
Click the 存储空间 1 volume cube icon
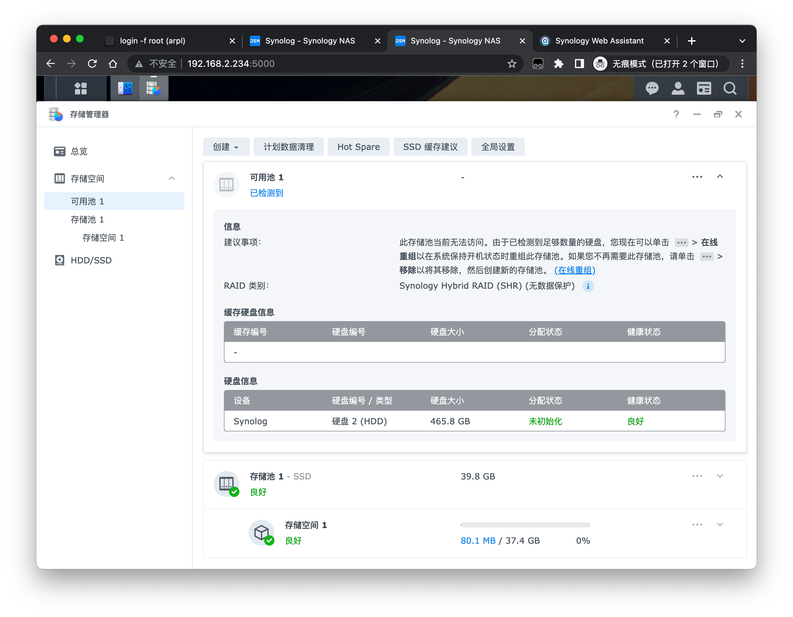pos(262,532)
